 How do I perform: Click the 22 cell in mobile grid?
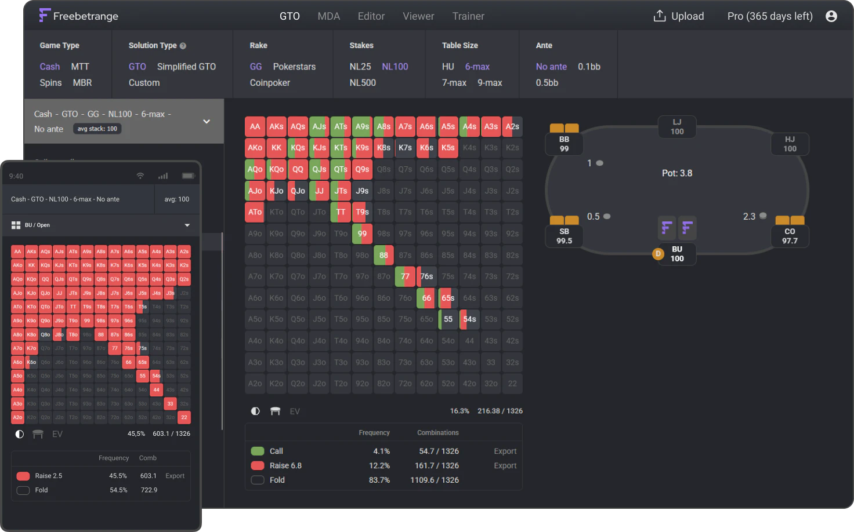point(184,417)
